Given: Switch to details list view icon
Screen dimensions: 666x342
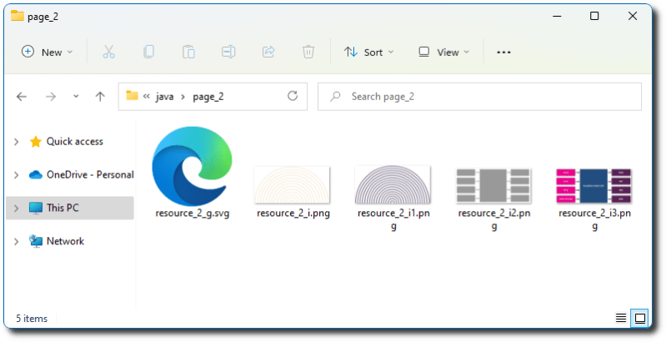Looking at the screenshot, I should coord(621,318).
